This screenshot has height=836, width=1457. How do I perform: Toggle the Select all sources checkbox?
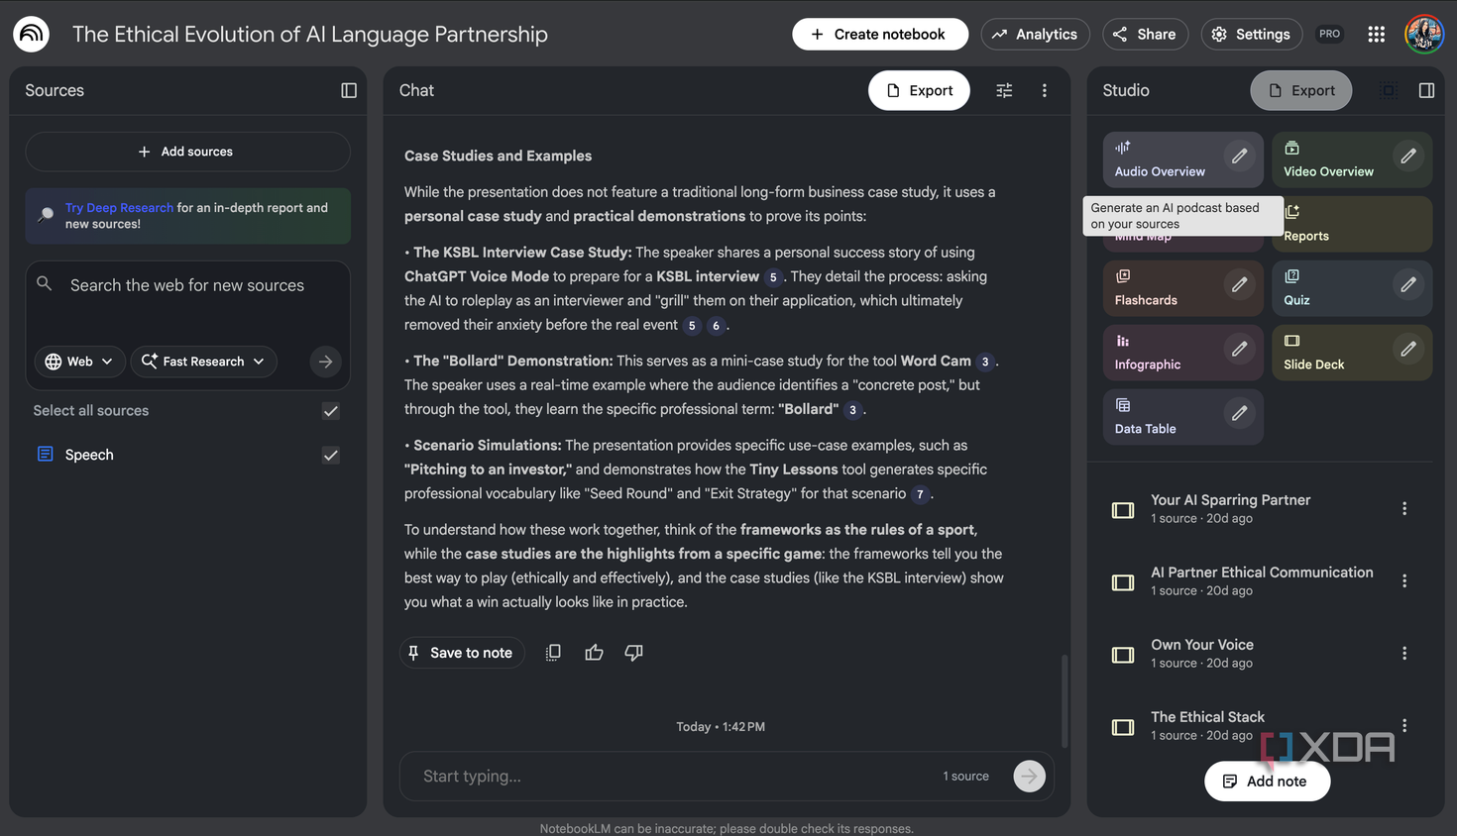click(x=330, y=410)
